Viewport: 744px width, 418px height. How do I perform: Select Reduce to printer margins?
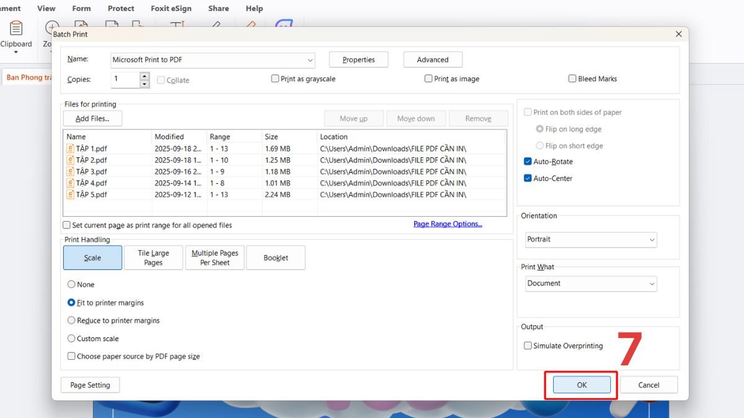click(71, 321)
